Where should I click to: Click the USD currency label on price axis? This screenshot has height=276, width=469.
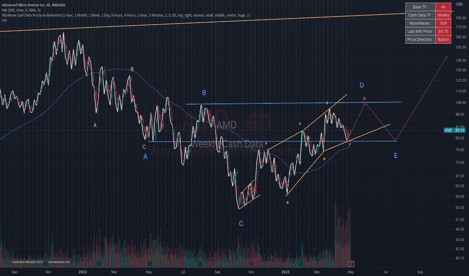click(459, 4)
